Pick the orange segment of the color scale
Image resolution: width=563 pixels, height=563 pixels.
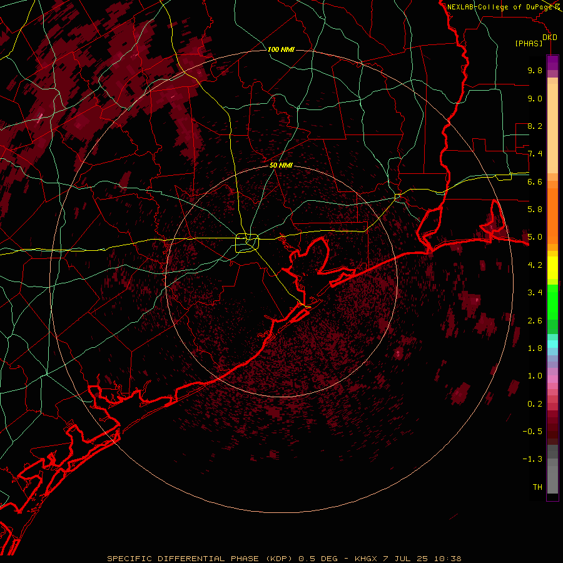pyautogui.click(x=552, y=215)
